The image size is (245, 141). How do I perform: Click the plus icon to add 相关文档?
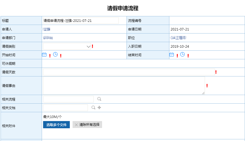[99, 107]
